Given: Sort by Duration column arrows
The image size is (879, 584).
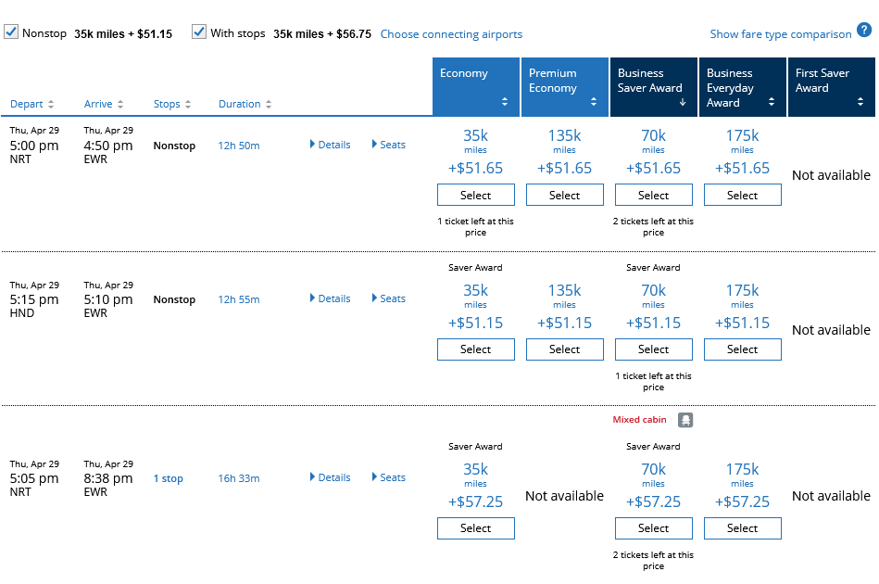Looking at the screenshot, I should tap(269, 105).
